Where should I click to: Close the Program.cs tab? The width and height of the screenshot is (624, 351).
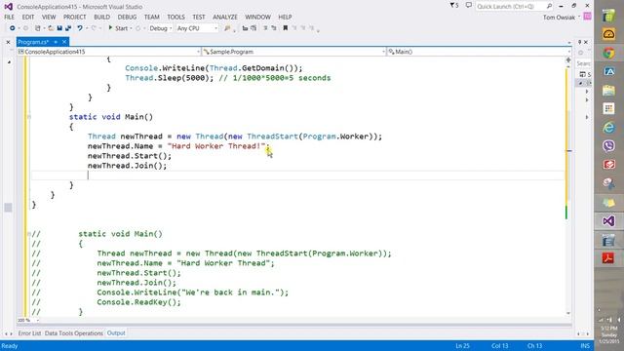point(64,42)
